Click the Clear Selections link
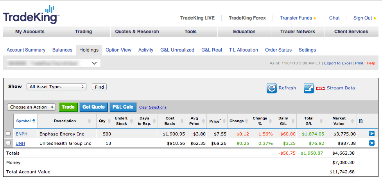 click(153, 107)
